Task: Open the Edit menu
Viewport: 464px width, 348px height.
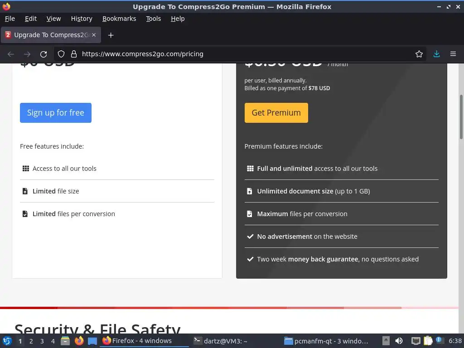Action: (x=31, y=19)
